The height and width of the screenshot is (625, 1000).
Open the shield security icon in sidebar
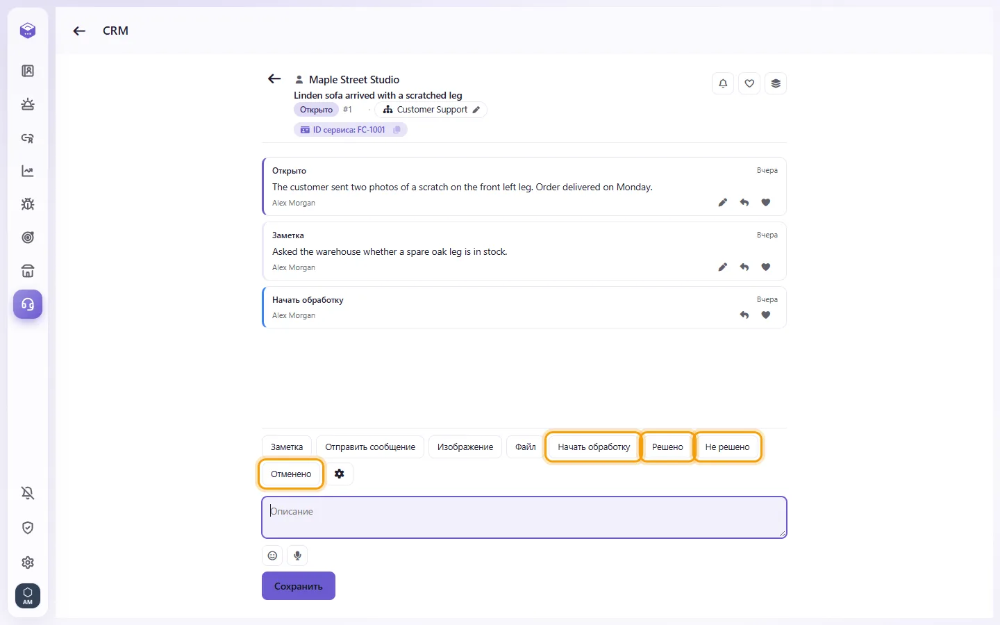point(28,528)
